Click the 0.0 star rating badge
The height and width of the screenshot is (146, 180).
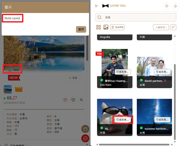73,78
